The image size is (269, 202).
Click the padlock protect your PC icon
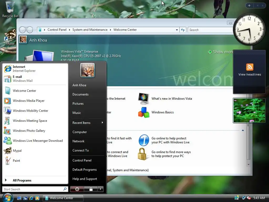pyautogui.click(x=142, y=154)
